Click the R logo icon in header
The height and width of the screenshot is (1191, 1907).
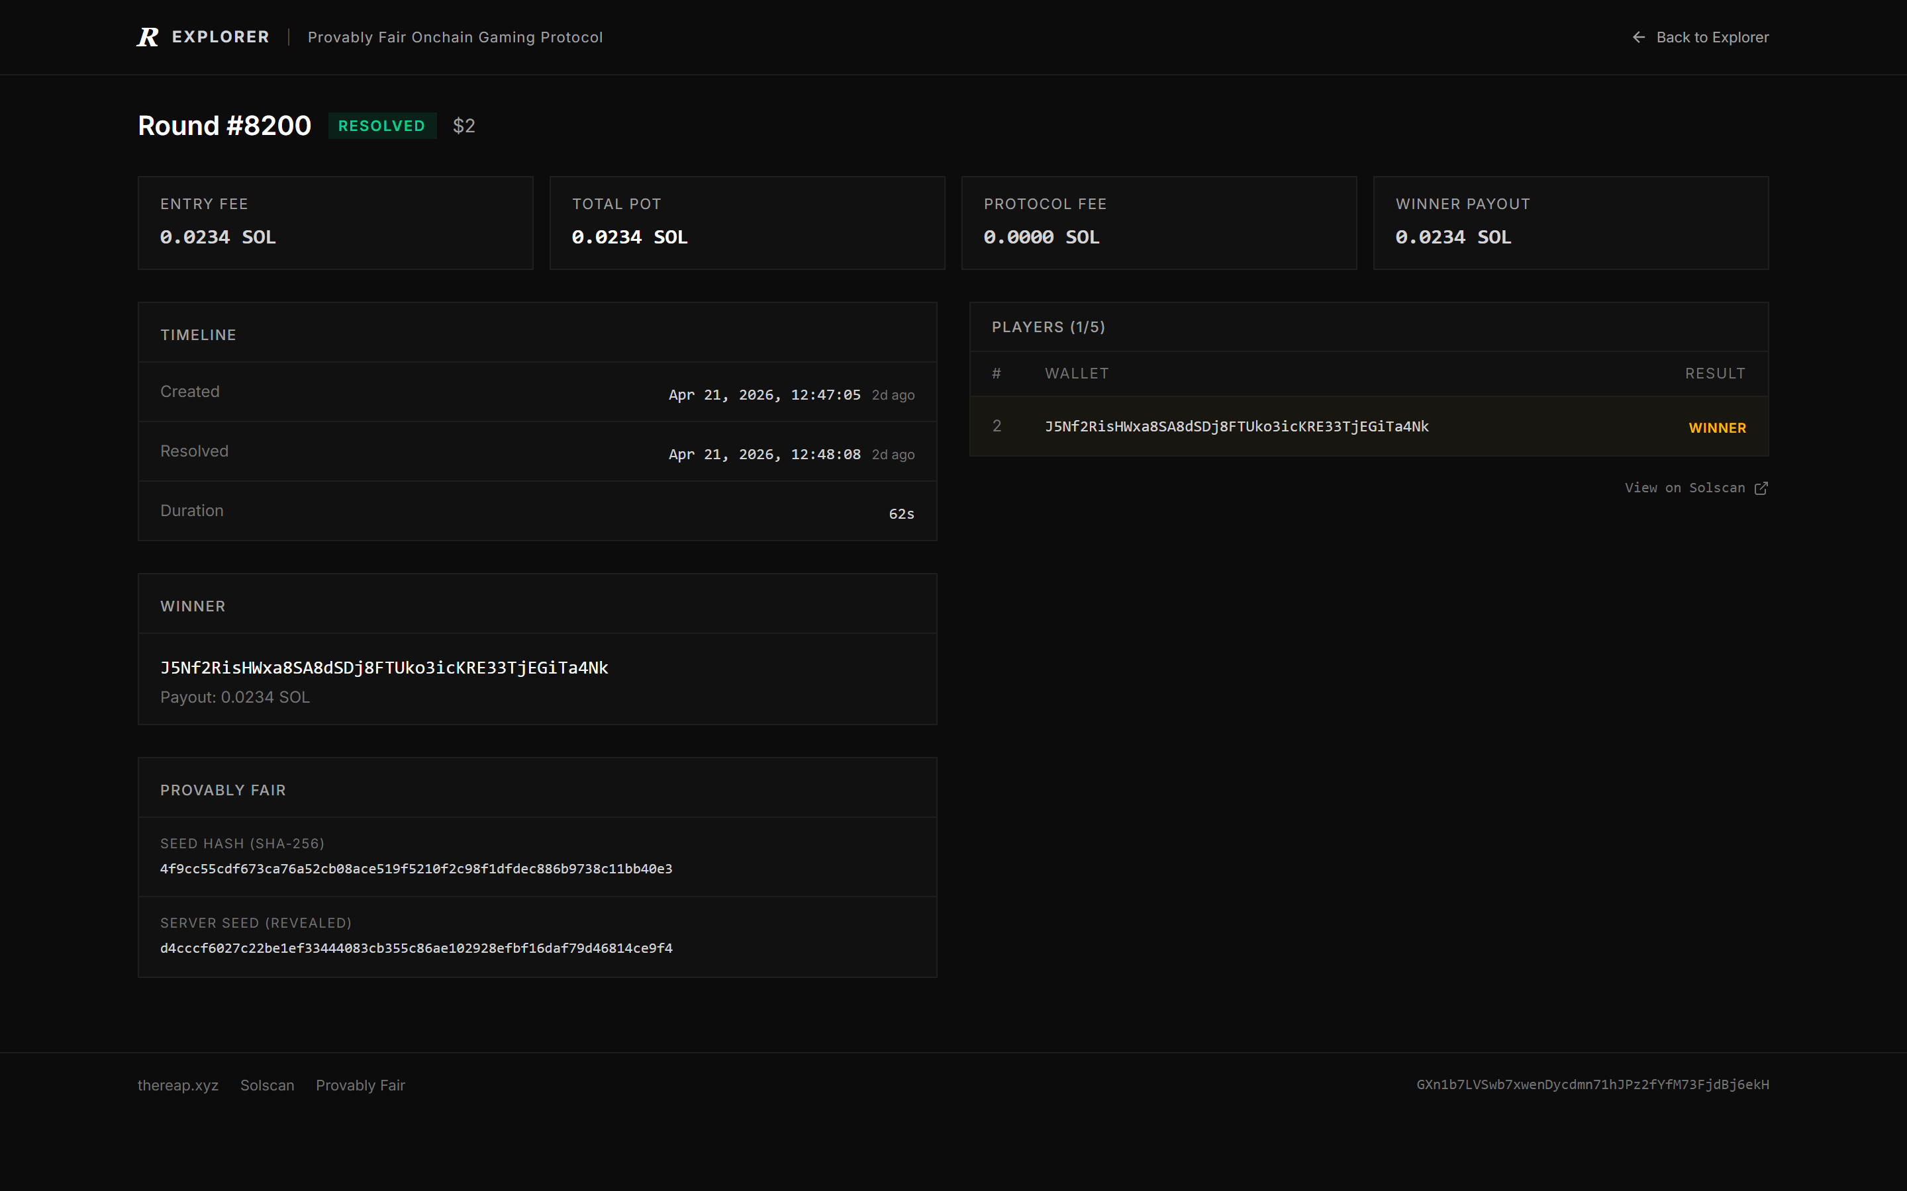click(x=148, y=37)
